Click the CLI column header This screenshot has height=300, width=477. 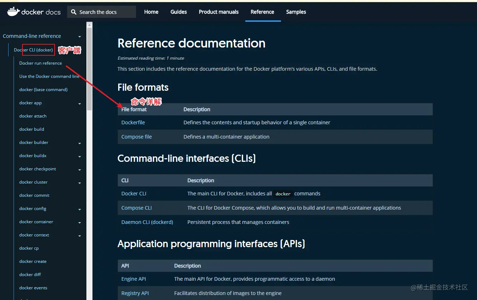coord(125,180)
